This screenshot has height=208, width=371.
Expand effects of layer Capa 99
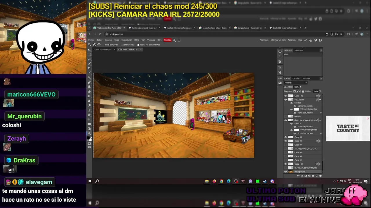pos(320,141)
